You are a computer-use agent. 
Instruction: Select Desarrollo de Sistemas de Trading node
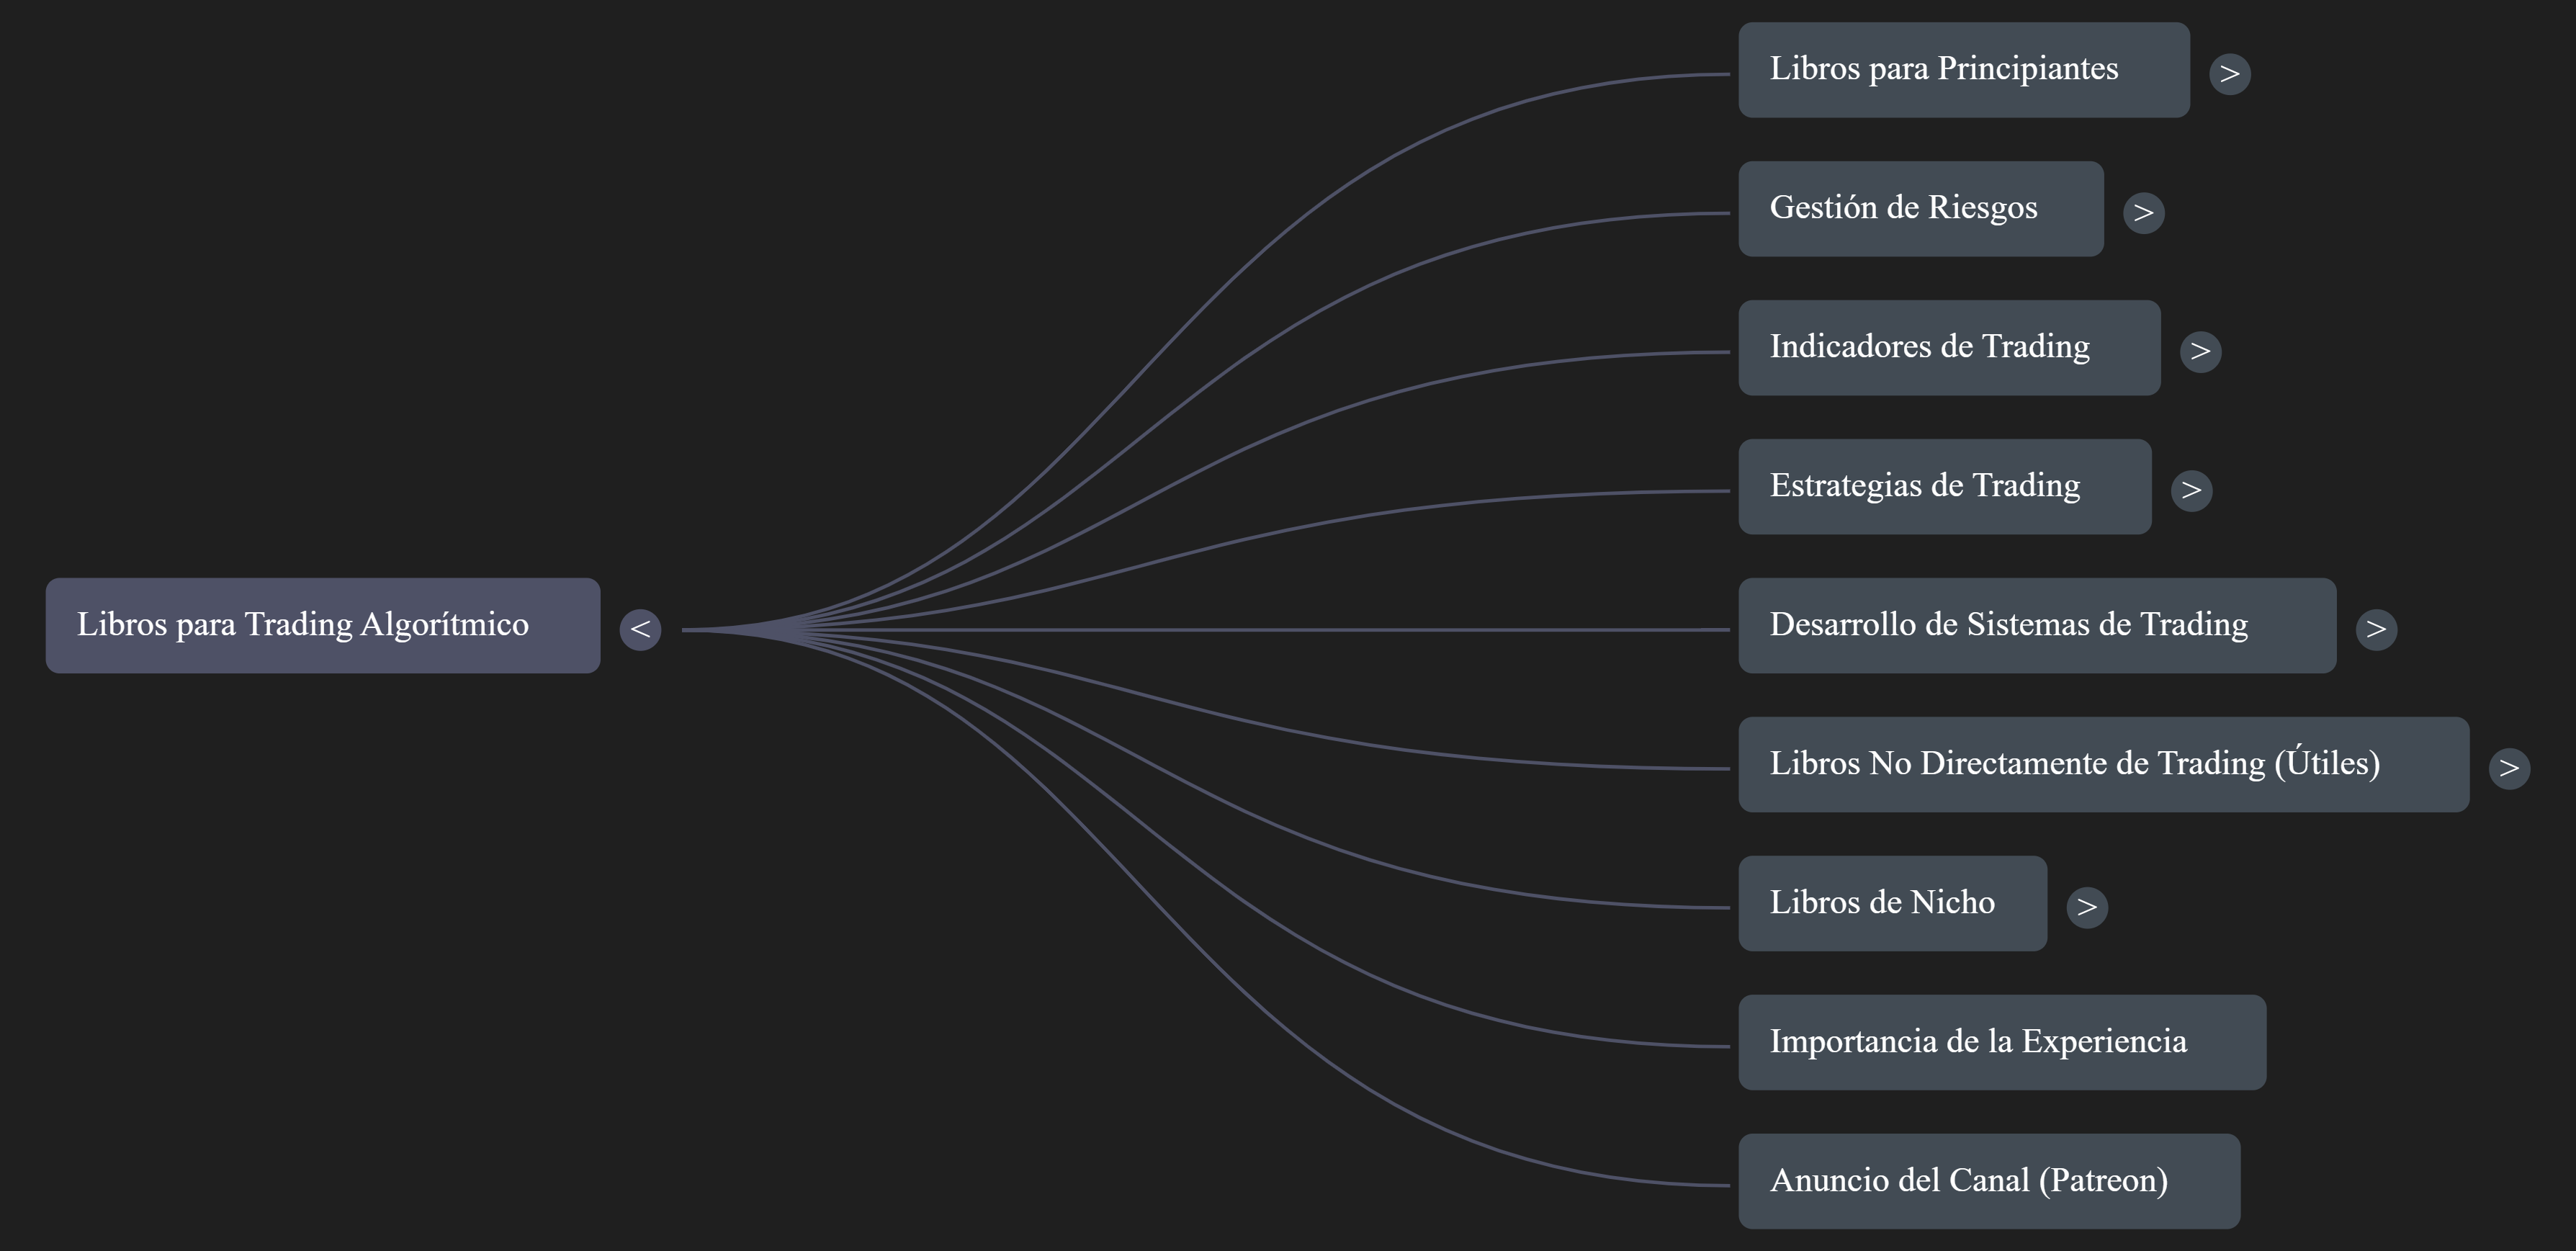[2036, 625]
